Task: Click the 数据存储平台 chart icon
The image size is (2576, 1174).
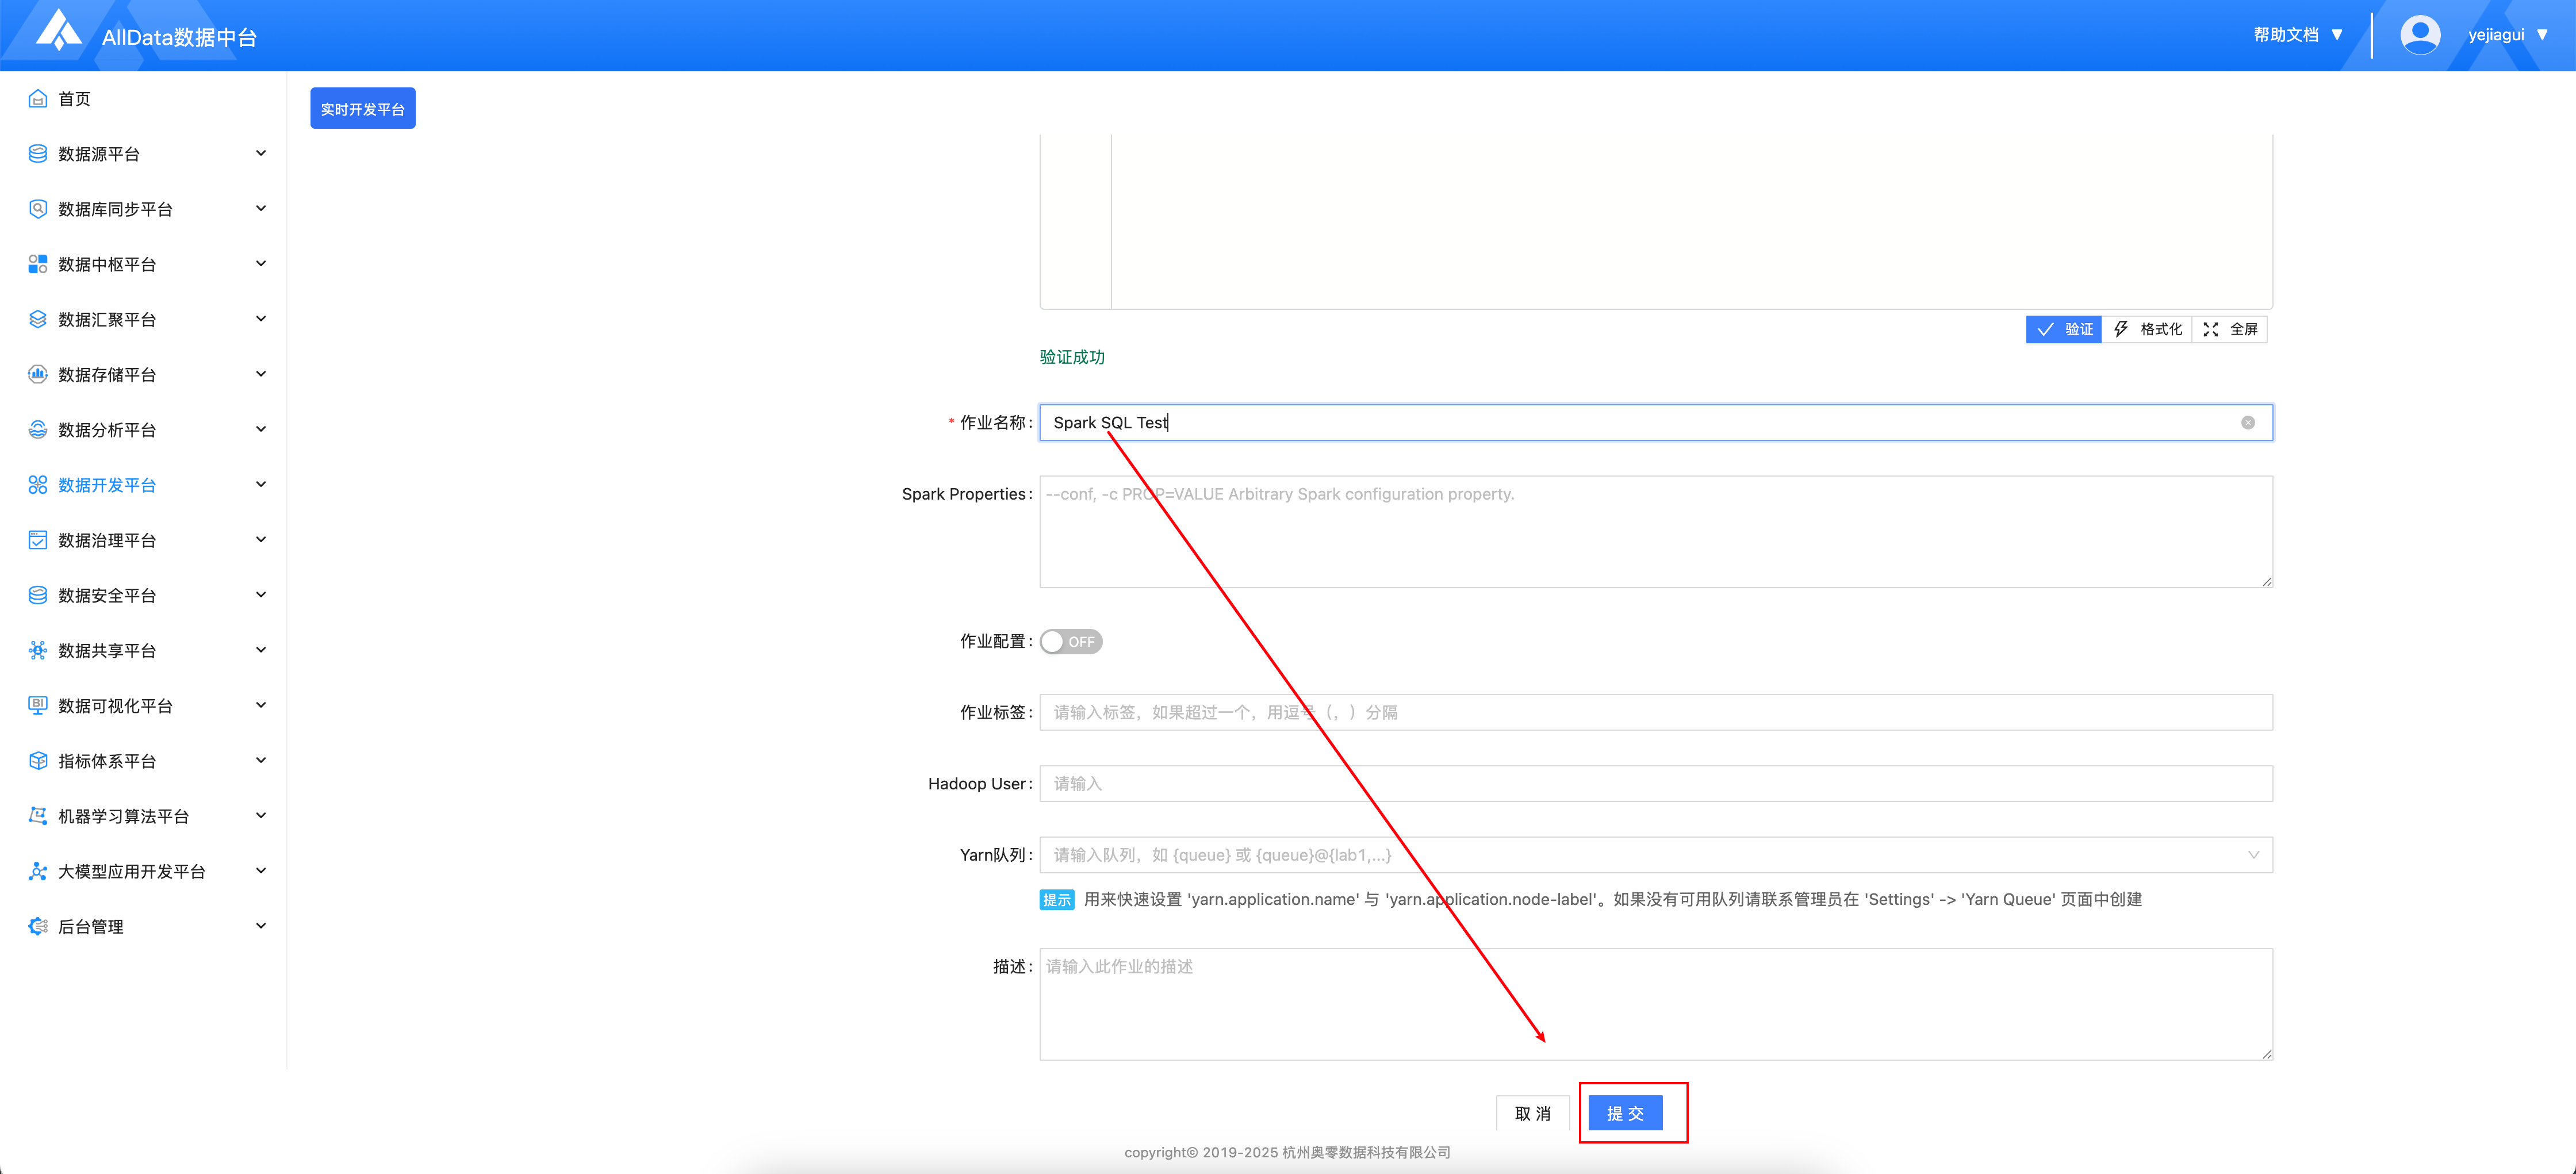Action: tap(38, 374)
